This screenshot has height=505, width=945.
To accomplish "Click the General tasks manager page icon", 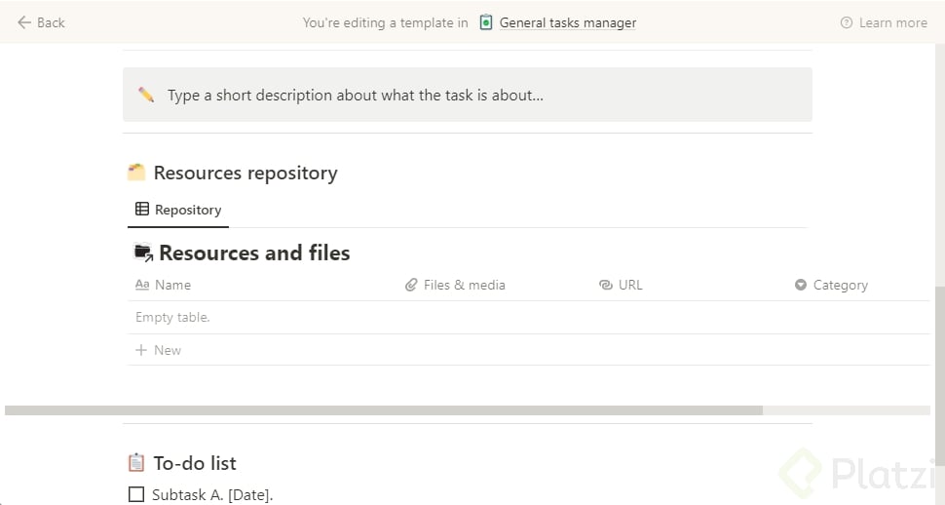I will (x=486, y=22).
